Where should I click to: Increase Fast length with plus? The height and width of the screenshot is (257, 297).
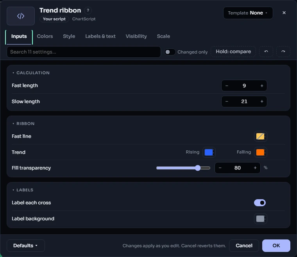[262, 86]
